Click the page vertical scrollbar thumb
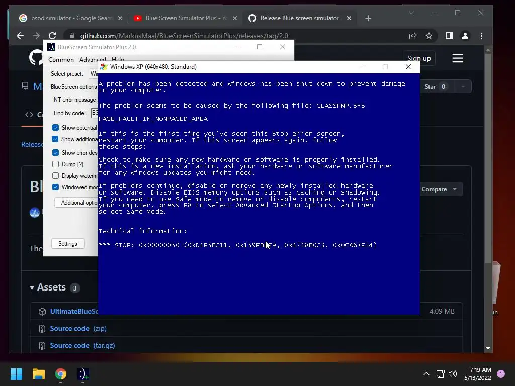 pyautogui.click(x=488, y=157)
